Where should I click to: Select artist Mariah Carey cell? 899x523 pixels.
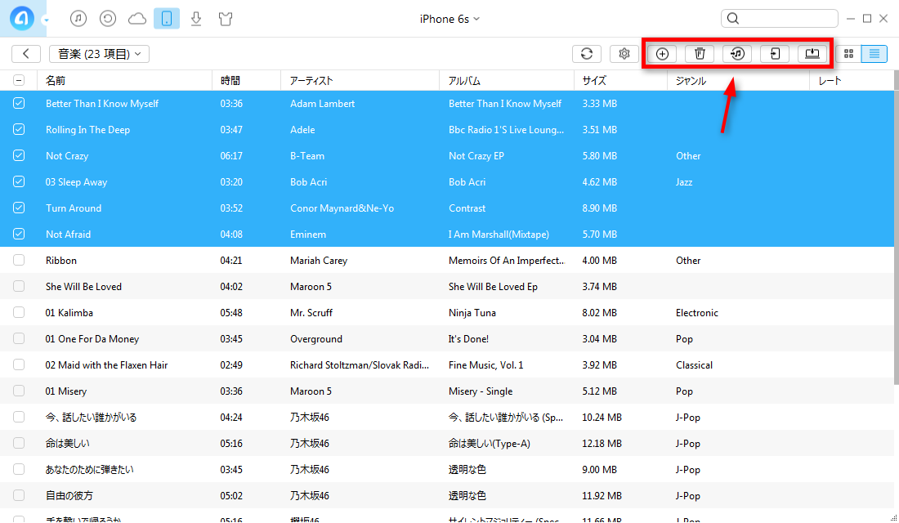pos(319,261)
